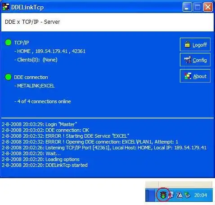Viewport: 215px width, 205px height.
Task: Click the tools icon on Config
Action: pyautogui.click(x=188, y=60)
